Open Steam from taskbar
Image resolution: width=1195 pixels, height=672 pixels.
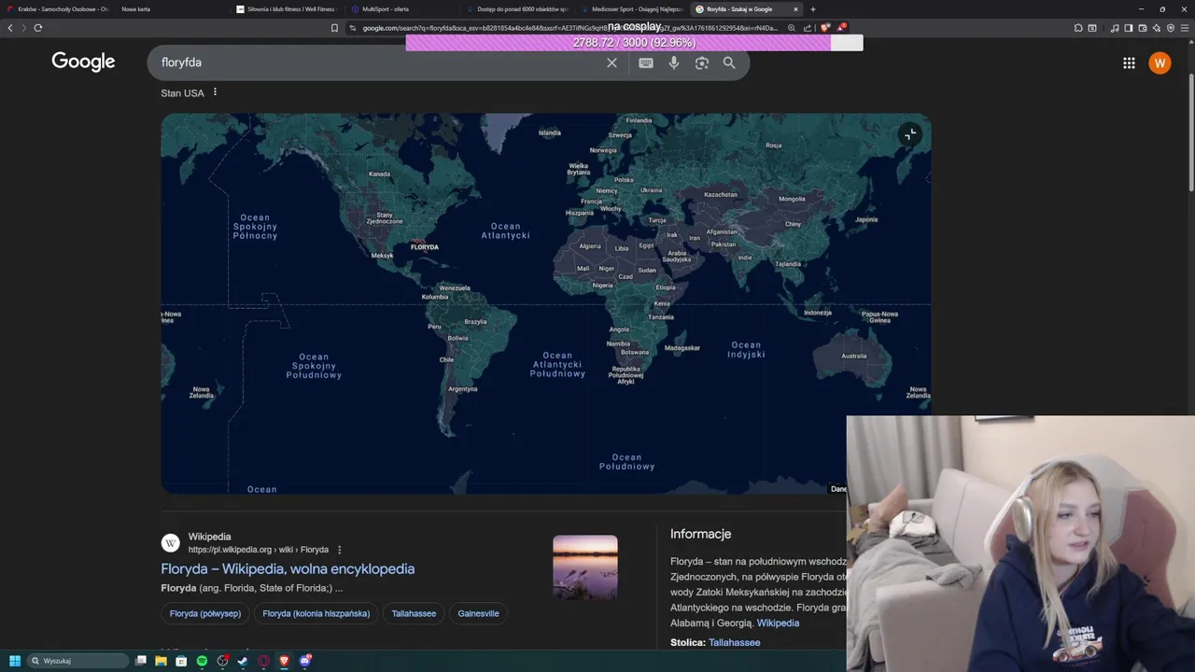(x=243, y=661)
